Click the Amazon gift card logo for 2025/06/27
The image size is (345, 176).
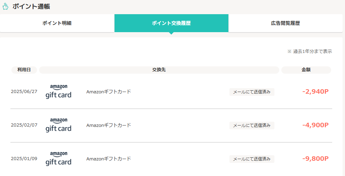58,92
